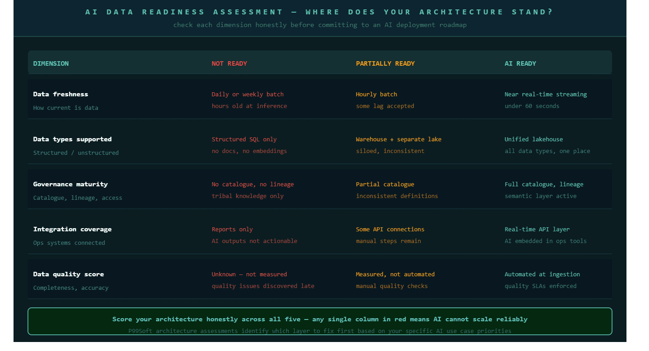Click 'Ops systems connected' subtitle
Screen dimensions: 649x351
tap(69, 243)
